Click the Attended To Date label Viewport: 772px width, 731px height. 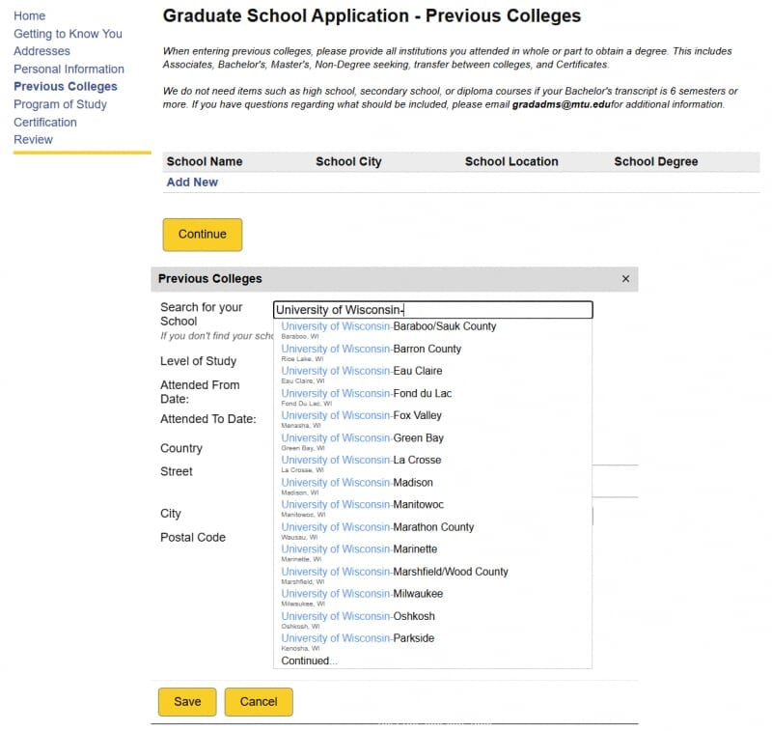tap(208, 419)
